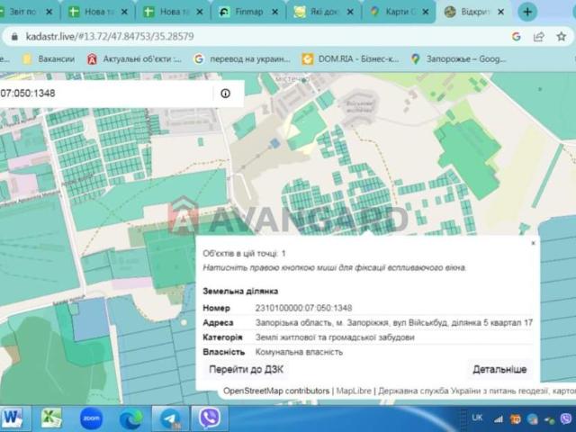The image size is (576, 432).
Task: Open the MapLibre attribution link
Action: tap(354, 391)
